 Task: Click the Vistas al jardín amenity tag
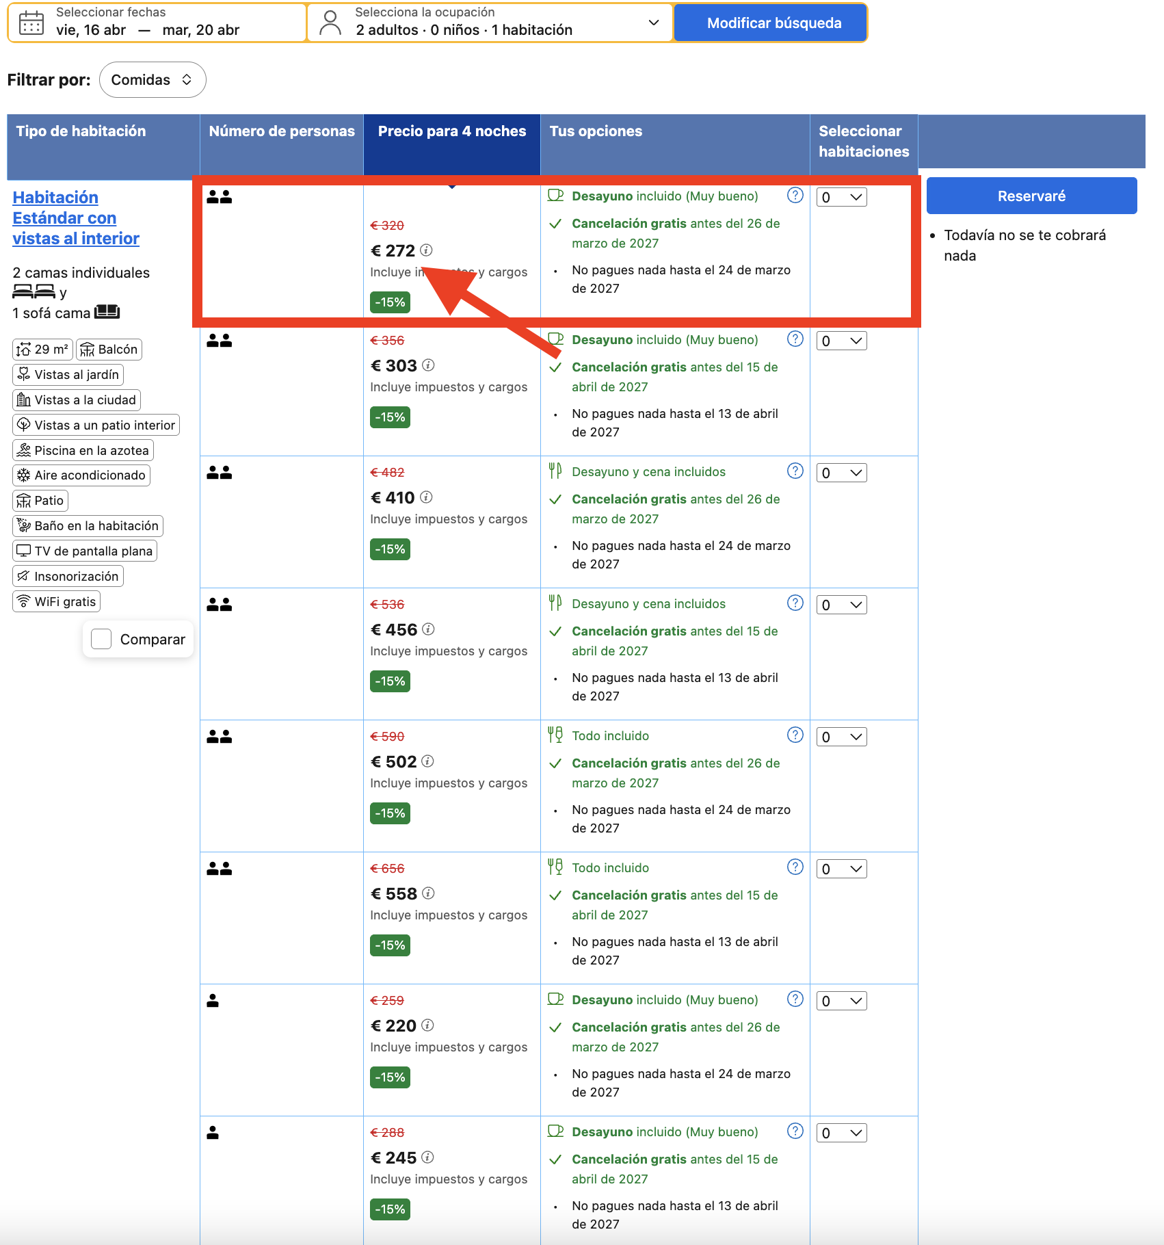point(68,375)
